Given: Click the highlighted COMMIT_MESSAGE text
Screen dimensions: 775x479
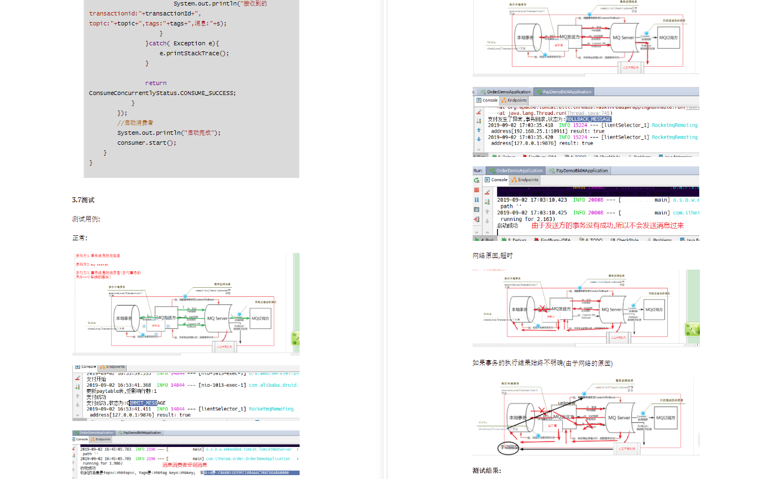Looking at the screenshot, I should point(144,403).
